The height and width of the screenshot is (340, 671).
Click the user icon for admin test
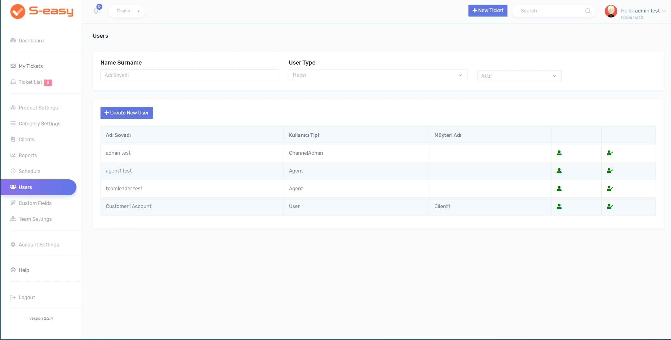(559, 153)
